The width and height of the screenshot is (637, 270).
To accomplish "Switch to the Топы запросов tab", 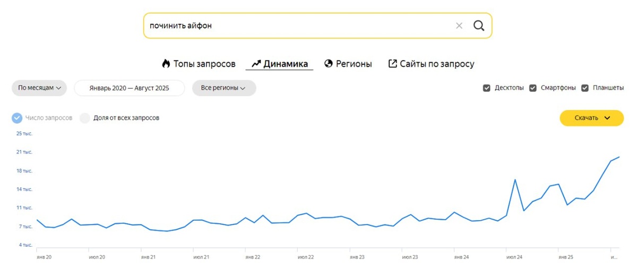I will [x=204, y=64].
